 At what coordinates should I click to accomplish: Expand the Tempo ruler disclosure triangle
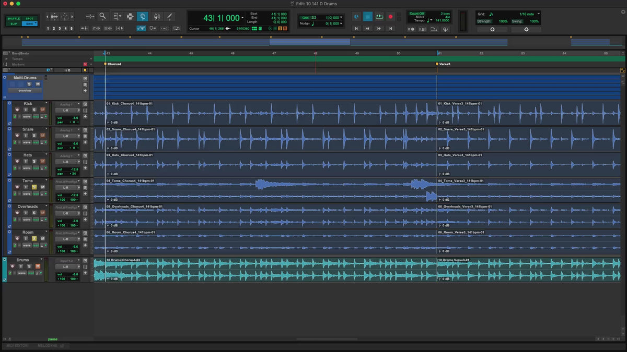pos(6,59)
